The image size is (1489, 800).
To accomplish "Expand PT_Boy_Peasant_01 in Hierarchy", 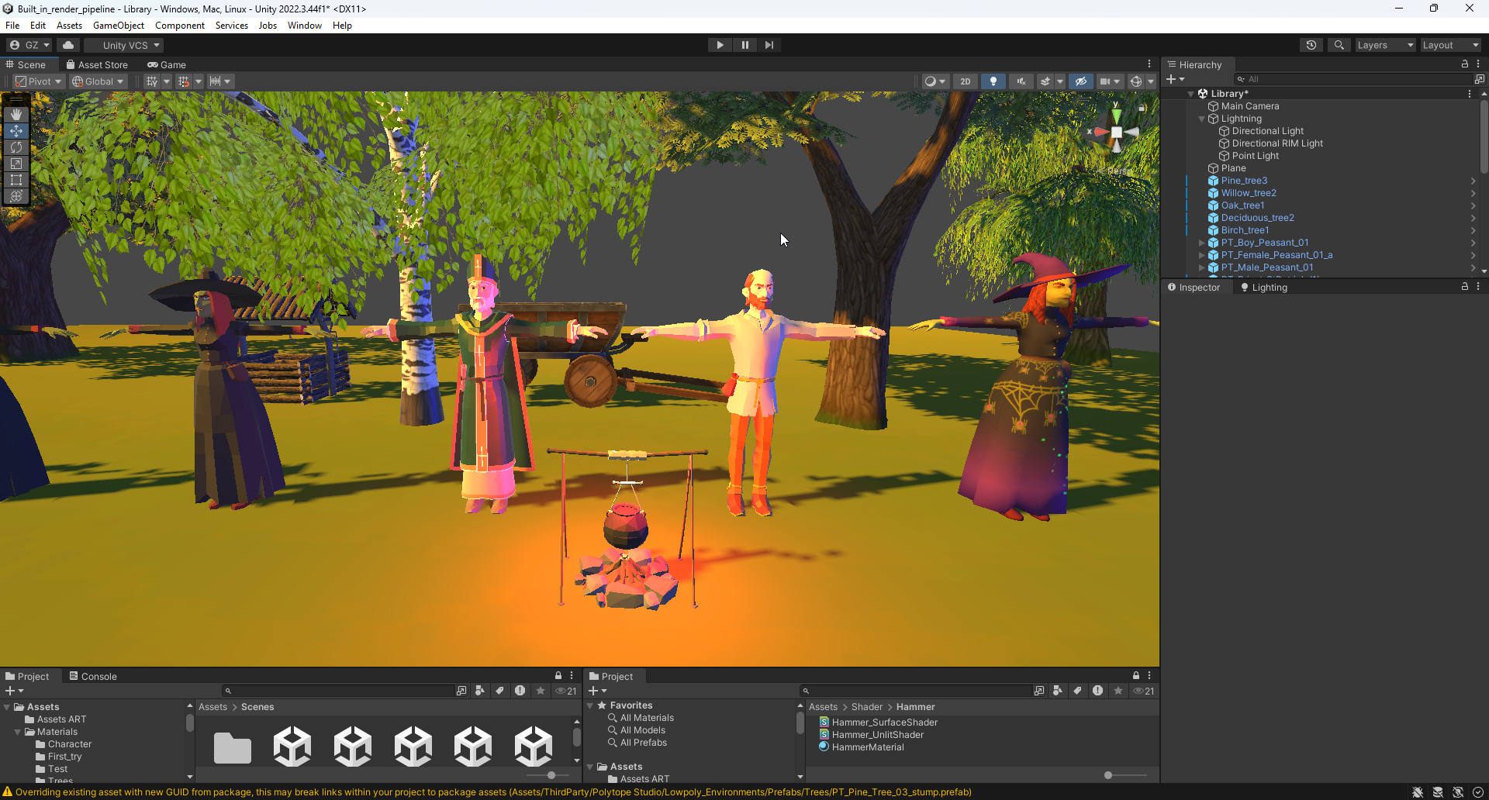I will (x=1201, y=243).
